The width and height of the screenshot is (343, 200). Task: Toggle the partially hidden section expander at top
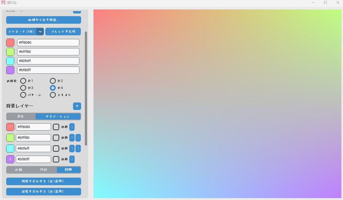(77, 12)
